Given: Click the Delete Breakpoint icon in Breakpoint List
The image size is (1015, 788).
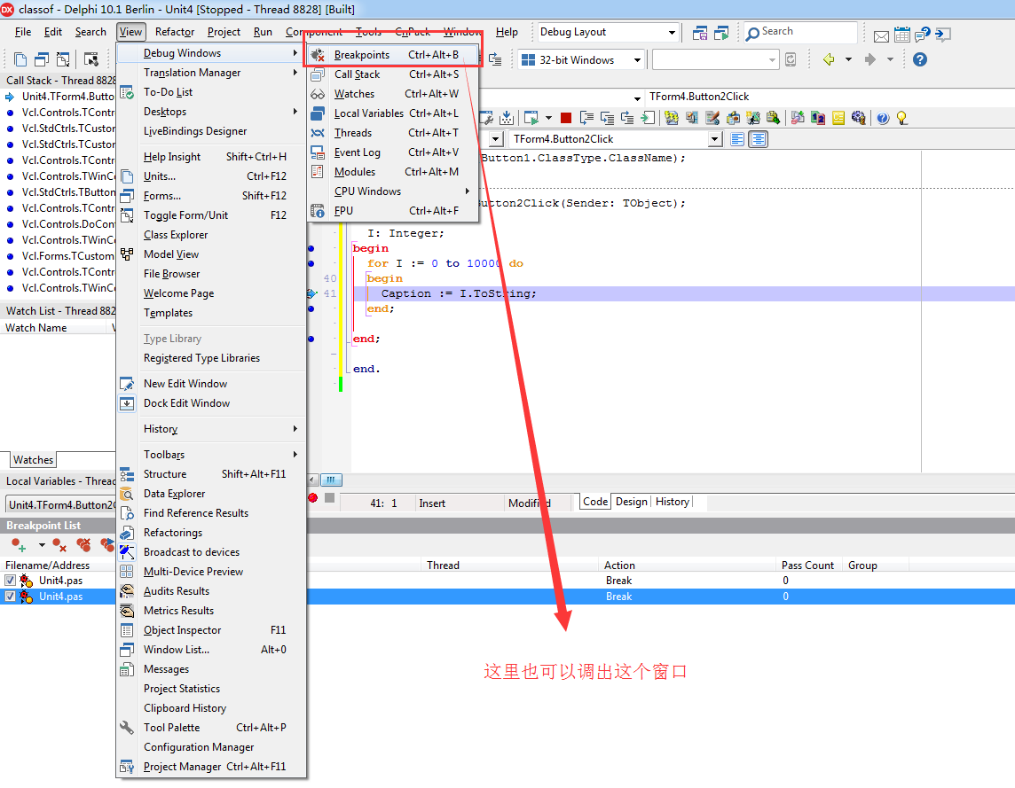Looking at the screenshot, I should (x=59, y=545).
